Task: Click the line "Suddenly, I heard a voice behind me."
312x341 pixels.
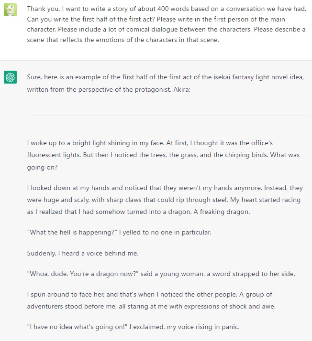Action: [83, 253]
